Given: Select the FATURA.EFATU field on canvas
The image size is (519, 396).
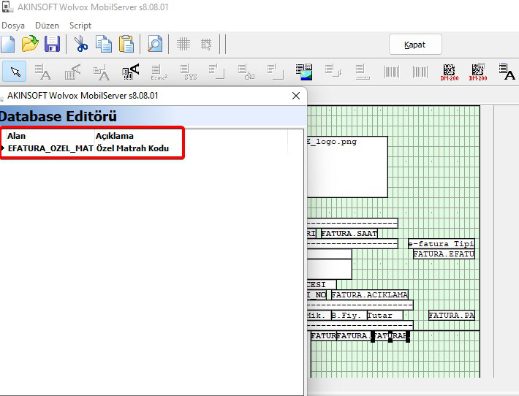Looking at the screenshot, I should point(444,254).
